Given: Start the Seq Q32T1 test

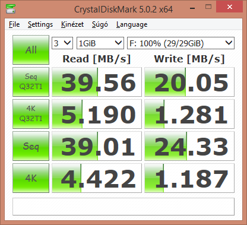Looking at the screenshot, I should point(31,82).
